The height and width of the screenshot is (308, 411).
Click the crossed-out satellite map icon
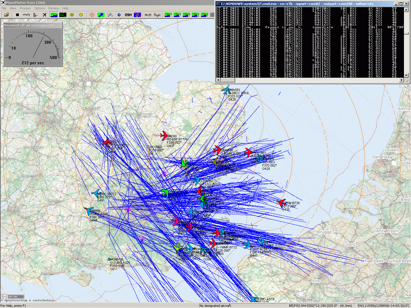[137, 15]
